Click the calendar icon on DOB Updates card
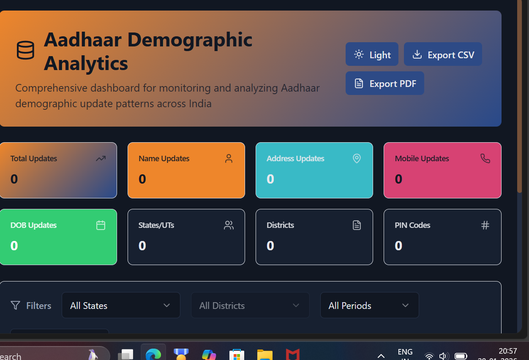Image resolution: width=529 pixels, height=360 pixels. [101, 225]
